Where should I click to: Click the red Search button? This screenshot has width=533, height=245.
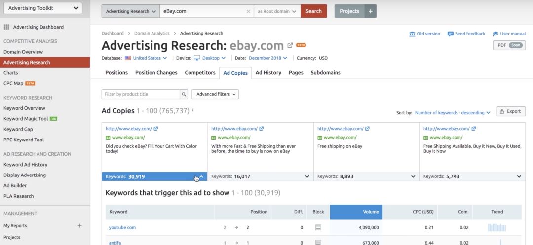(x=313, y=11)
